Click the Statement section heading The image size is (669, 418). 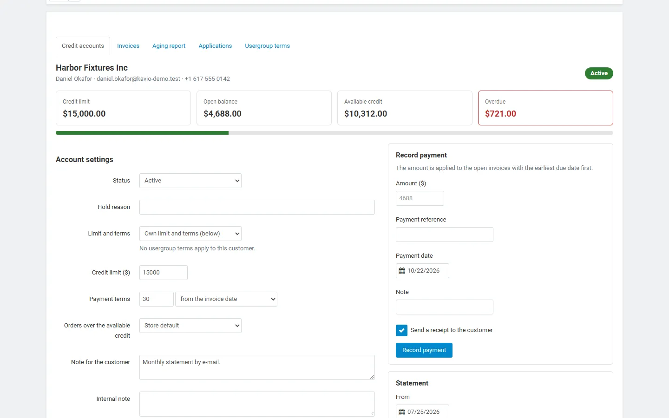click(412, 383)
